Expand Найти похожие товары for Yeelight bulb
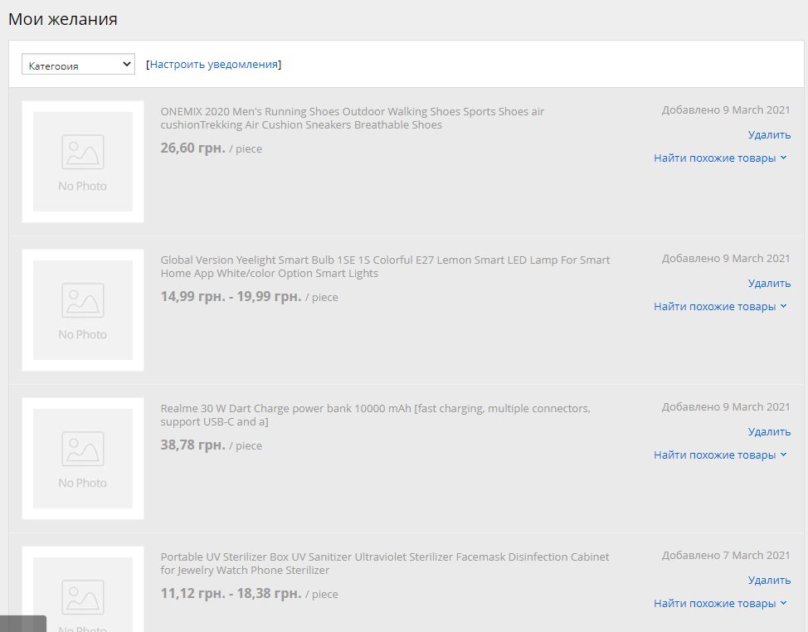The height and width of the screenshot is (632, 808). pos(720,307)
